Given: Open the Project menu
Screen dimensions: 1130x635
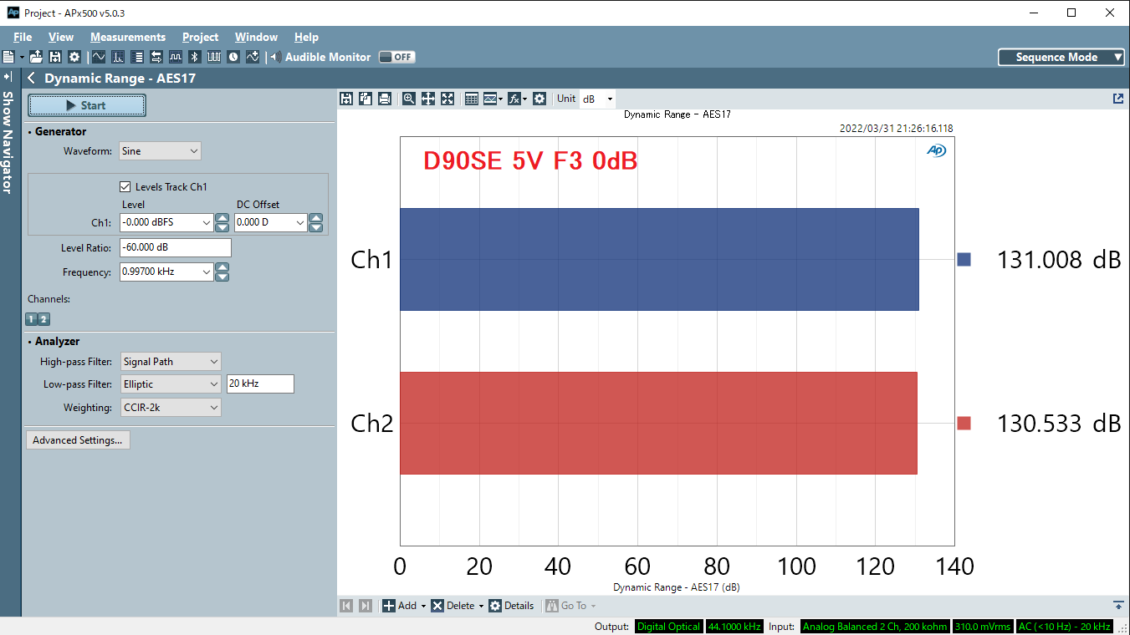Looking at the screenshot, I should [201, 37].
